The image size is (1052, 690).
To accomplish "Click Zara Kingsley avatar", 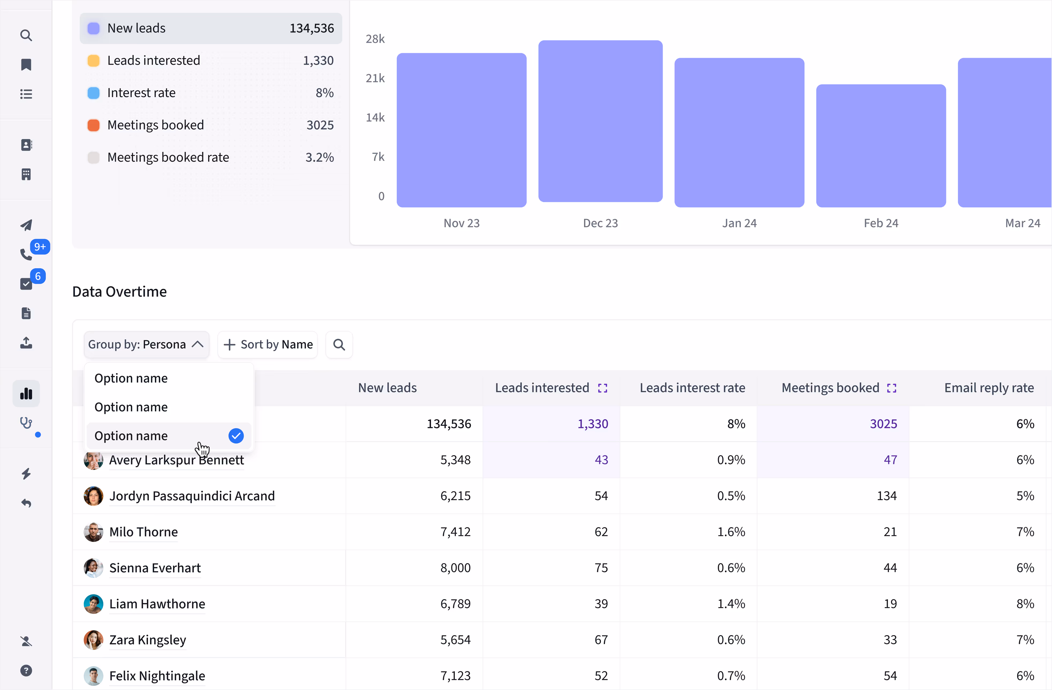I will coord(93,640).
